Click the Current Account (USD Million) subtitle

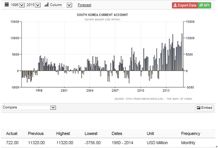point(102,19)
